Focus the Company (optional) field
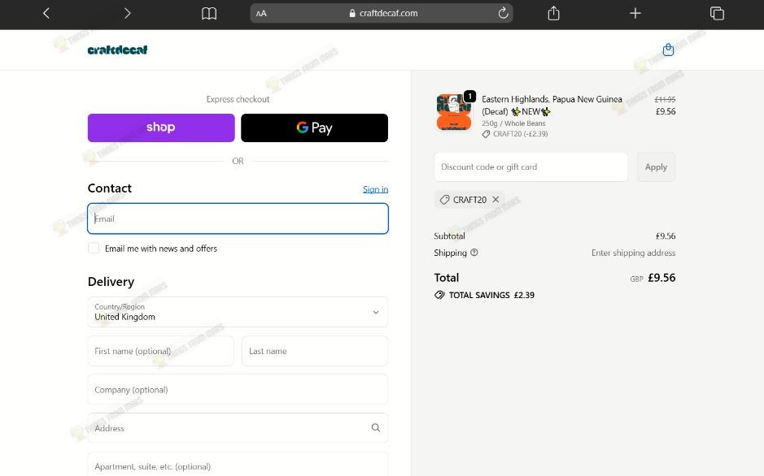764x476 pixels. pyautogui.click(x=238, y=389)
